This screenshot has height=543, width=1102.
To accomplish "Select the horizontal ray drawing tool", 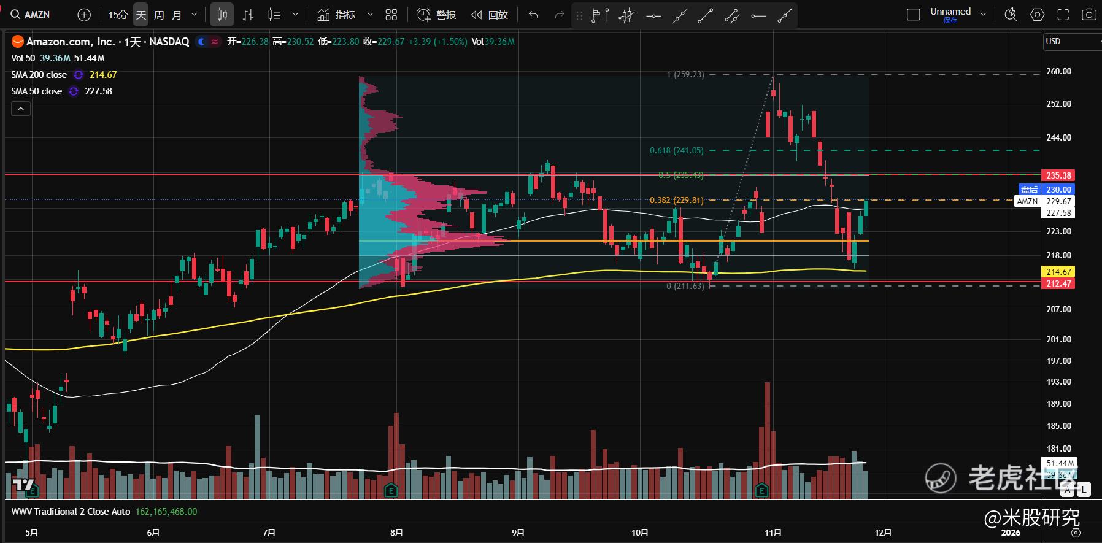I will pyautogui.click(x=758, y=15).
